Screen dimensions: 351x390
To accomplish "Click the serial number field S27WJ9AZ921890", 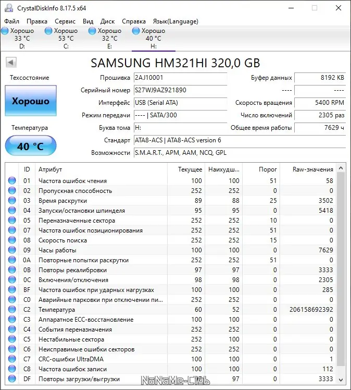I will pyautogui.click(x=180, y=90).
